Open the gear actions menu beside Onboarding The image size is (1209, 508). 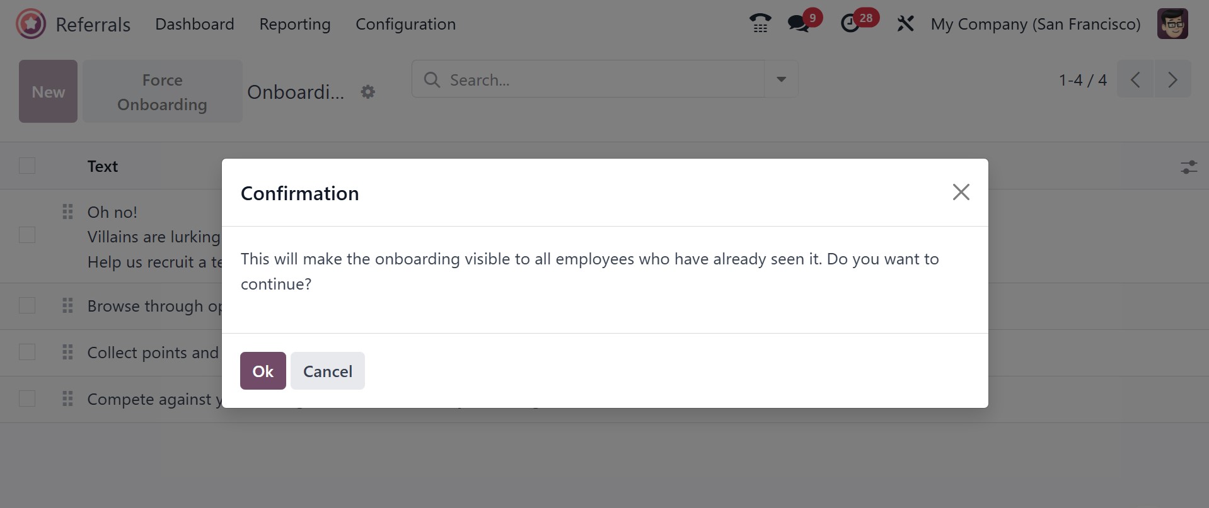(367, 92)
